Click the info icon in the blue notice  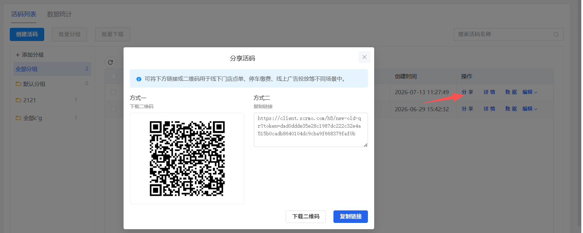pyautogui.click(x=139, y=79)
